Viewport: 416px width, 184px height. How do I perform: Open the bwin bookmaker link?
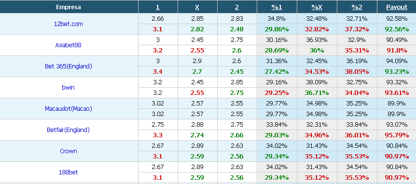[x=68, y=87]
